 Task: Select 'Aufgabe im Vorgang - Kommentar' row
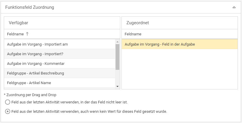click(35, 64)
